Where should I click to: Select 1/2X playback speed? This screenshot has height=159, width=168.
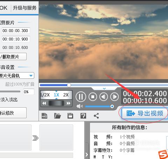[x=45, y=95]
